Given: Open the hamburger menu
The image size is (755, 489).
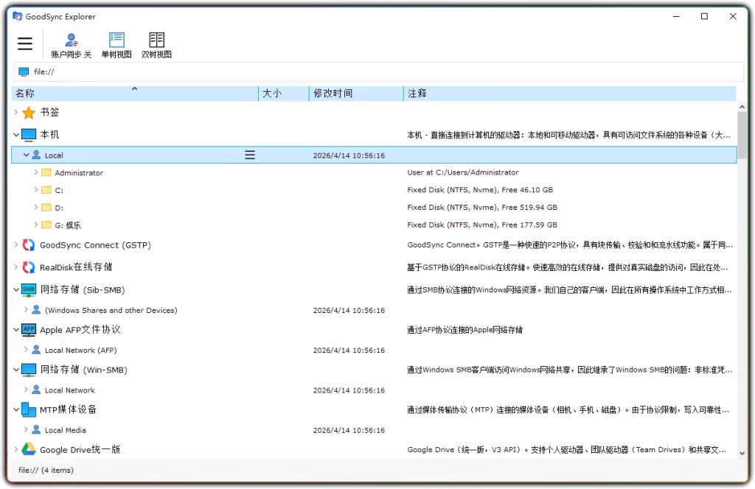Looking at the screenshot, I should 24,43.
